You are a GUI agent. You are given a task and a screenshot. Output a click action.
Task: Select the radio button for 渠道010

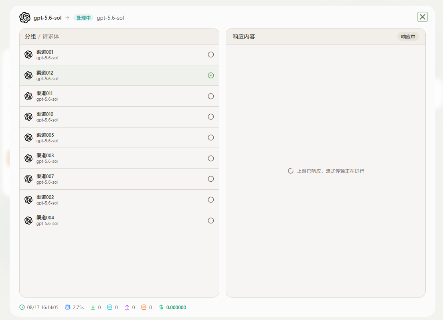(x=211, y=117)
